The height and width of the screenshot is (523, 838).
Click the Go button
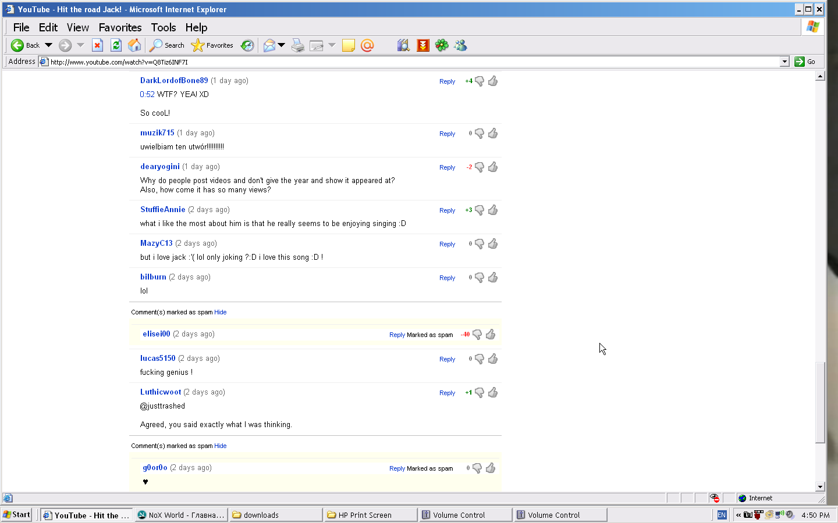(x=805, y=62)
